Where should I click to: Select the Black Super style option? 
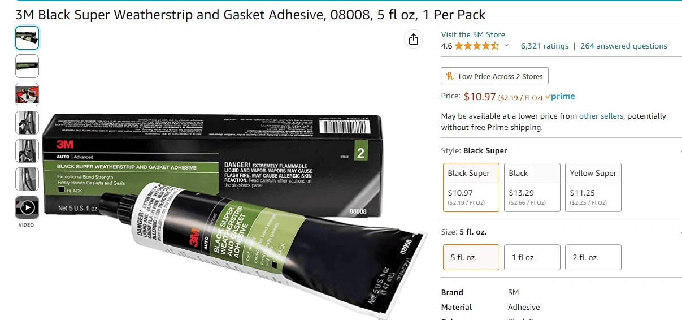[471, 187]
